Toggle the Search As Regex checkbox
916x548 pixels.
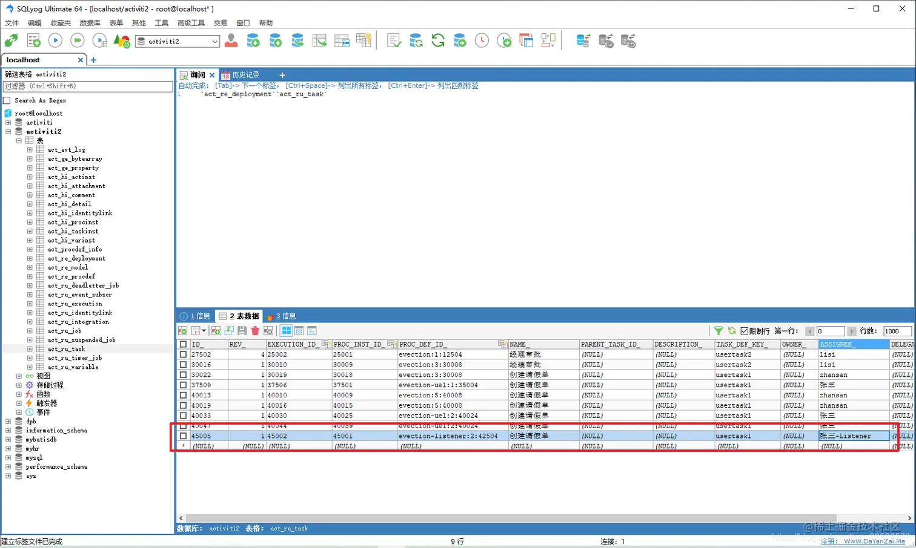7,100
